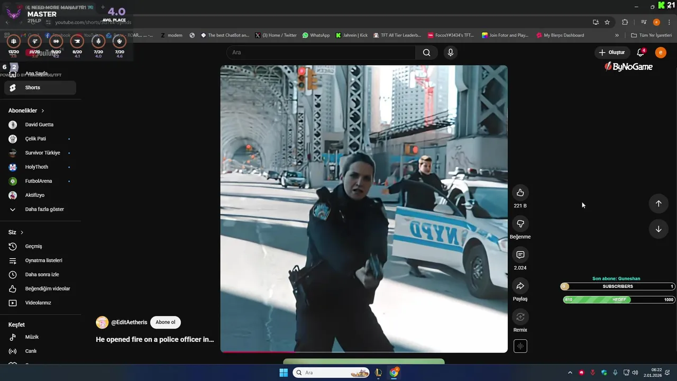Click the browser profile avatar
Viewport: 677px width, 381px height.
click(x=656, y=22)
